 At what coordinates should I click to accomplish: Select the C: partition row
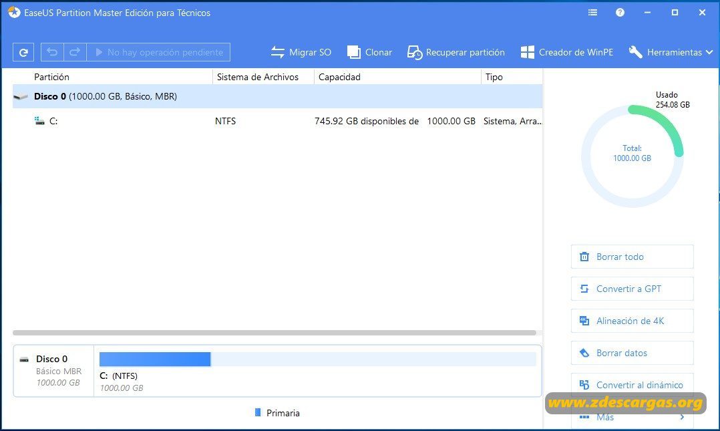(277, 122)
